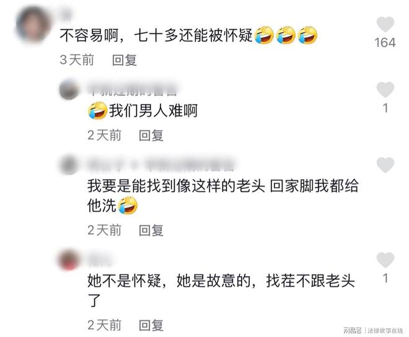Open avatar of '我们男人难啊' commenter

click(69, 89)
